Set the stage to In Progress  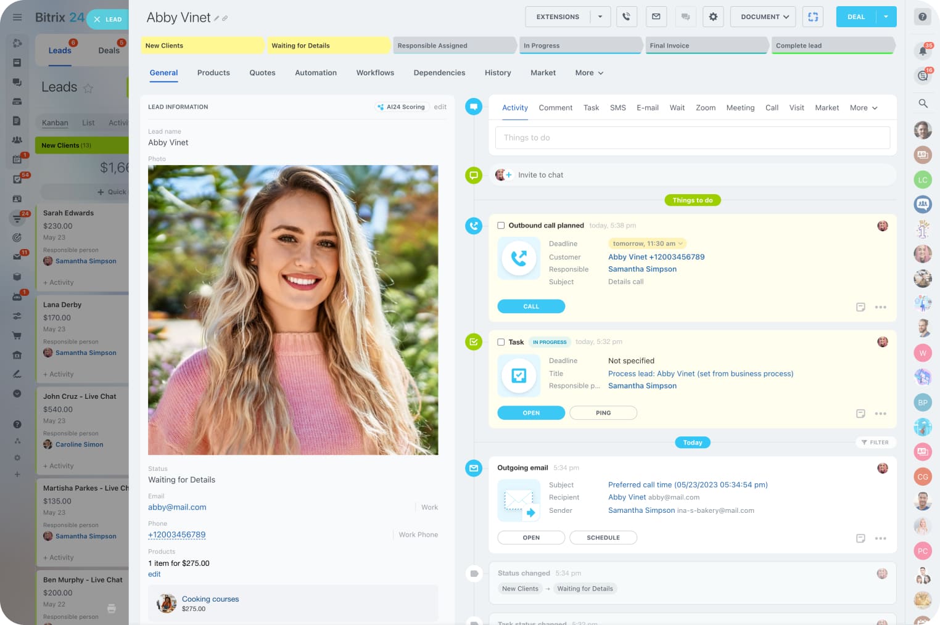[580, 46]
